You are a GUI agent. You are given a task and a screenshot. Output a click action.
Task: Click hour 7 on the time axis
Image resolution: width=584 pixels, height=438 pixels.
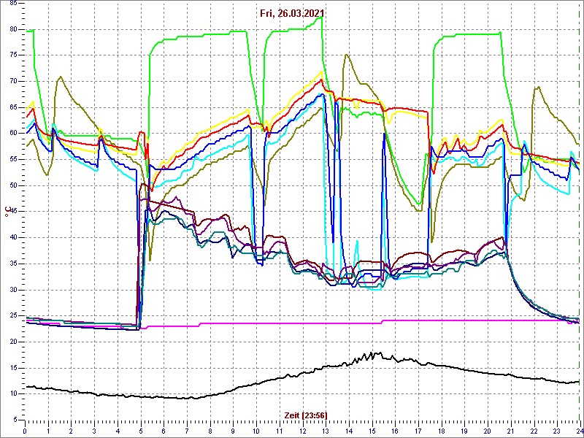pos(187,431)
